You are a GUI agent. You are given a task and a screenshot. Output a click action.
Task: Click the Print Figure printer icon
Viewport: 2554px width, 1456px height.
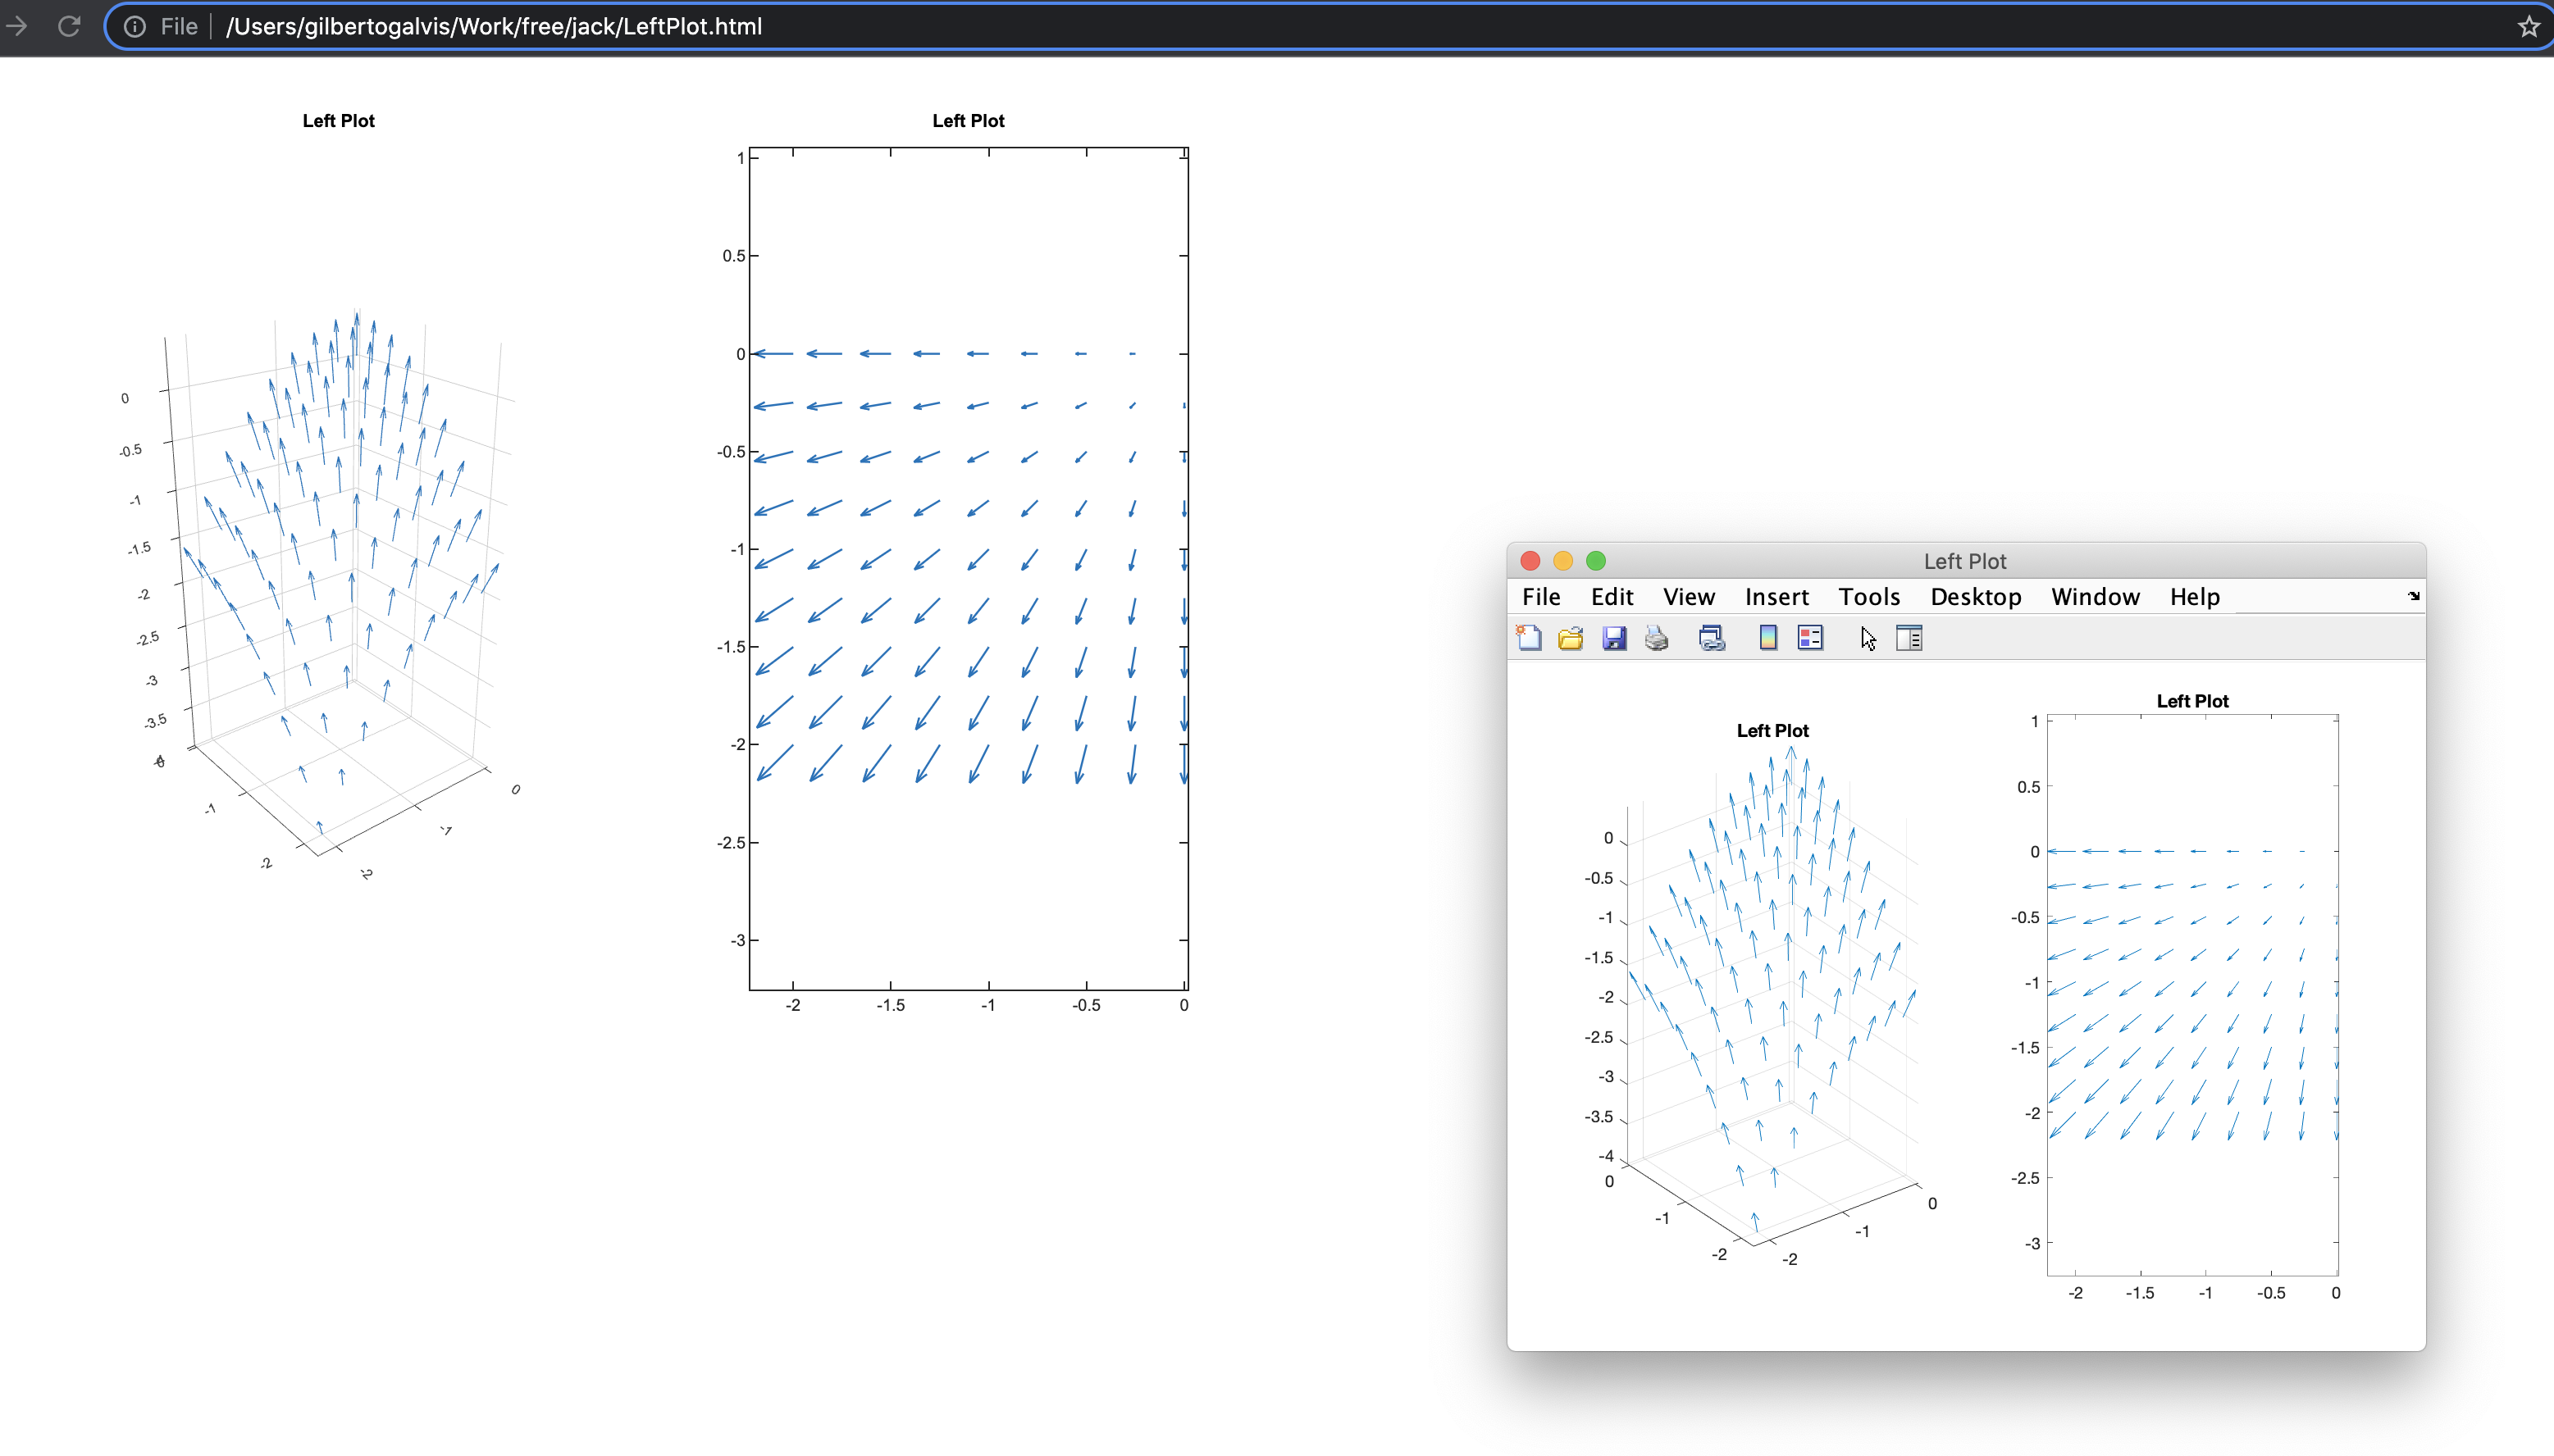click(x=1657, y=638)
